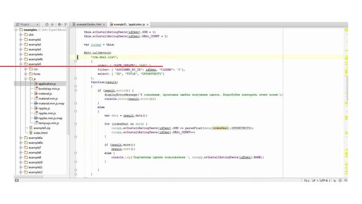The width and height of the screenshot is (362, 204).
Task: Click the Collapse All icon in Project toolbar
Action: click(x=53, y=24)
